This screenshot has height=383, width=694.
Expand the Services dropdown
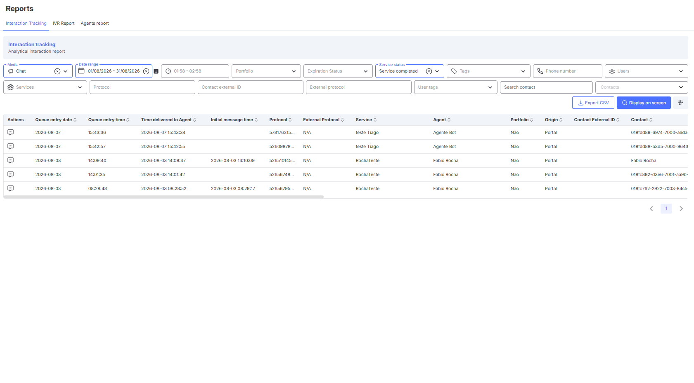[x=80, y=87]
